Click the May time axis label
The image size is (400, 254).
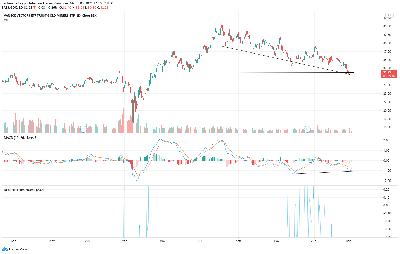click(x=163, y=241)
